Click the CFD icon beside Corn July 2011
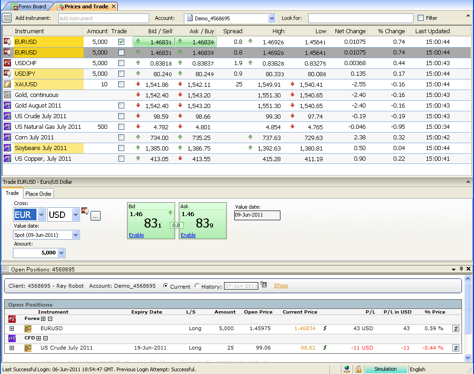This screenshot has width=474, height=374. pos(7,138)
